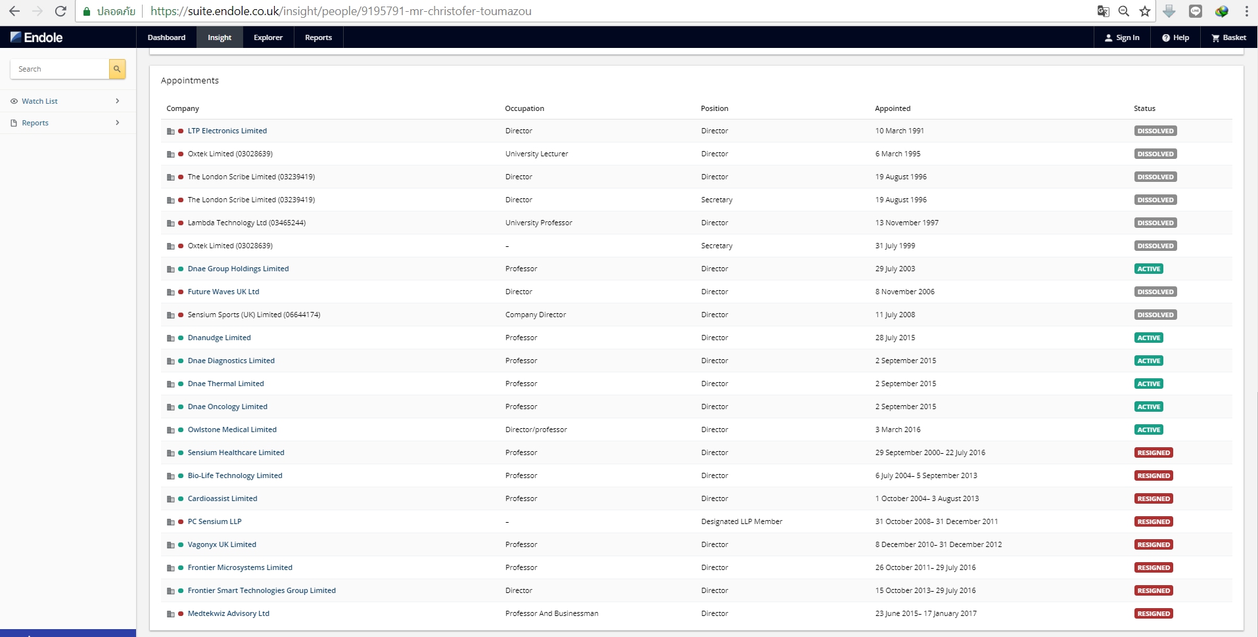Open the Basket

(1228, 37)
